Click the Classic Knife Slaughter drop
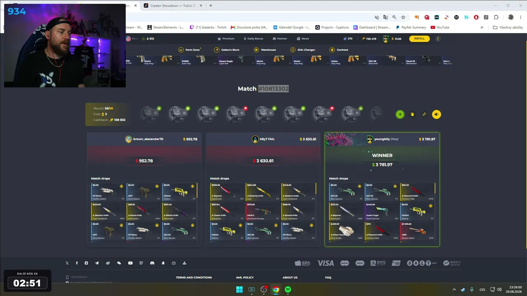The width and height of the screenshot is (527, 296). [227, 211]
